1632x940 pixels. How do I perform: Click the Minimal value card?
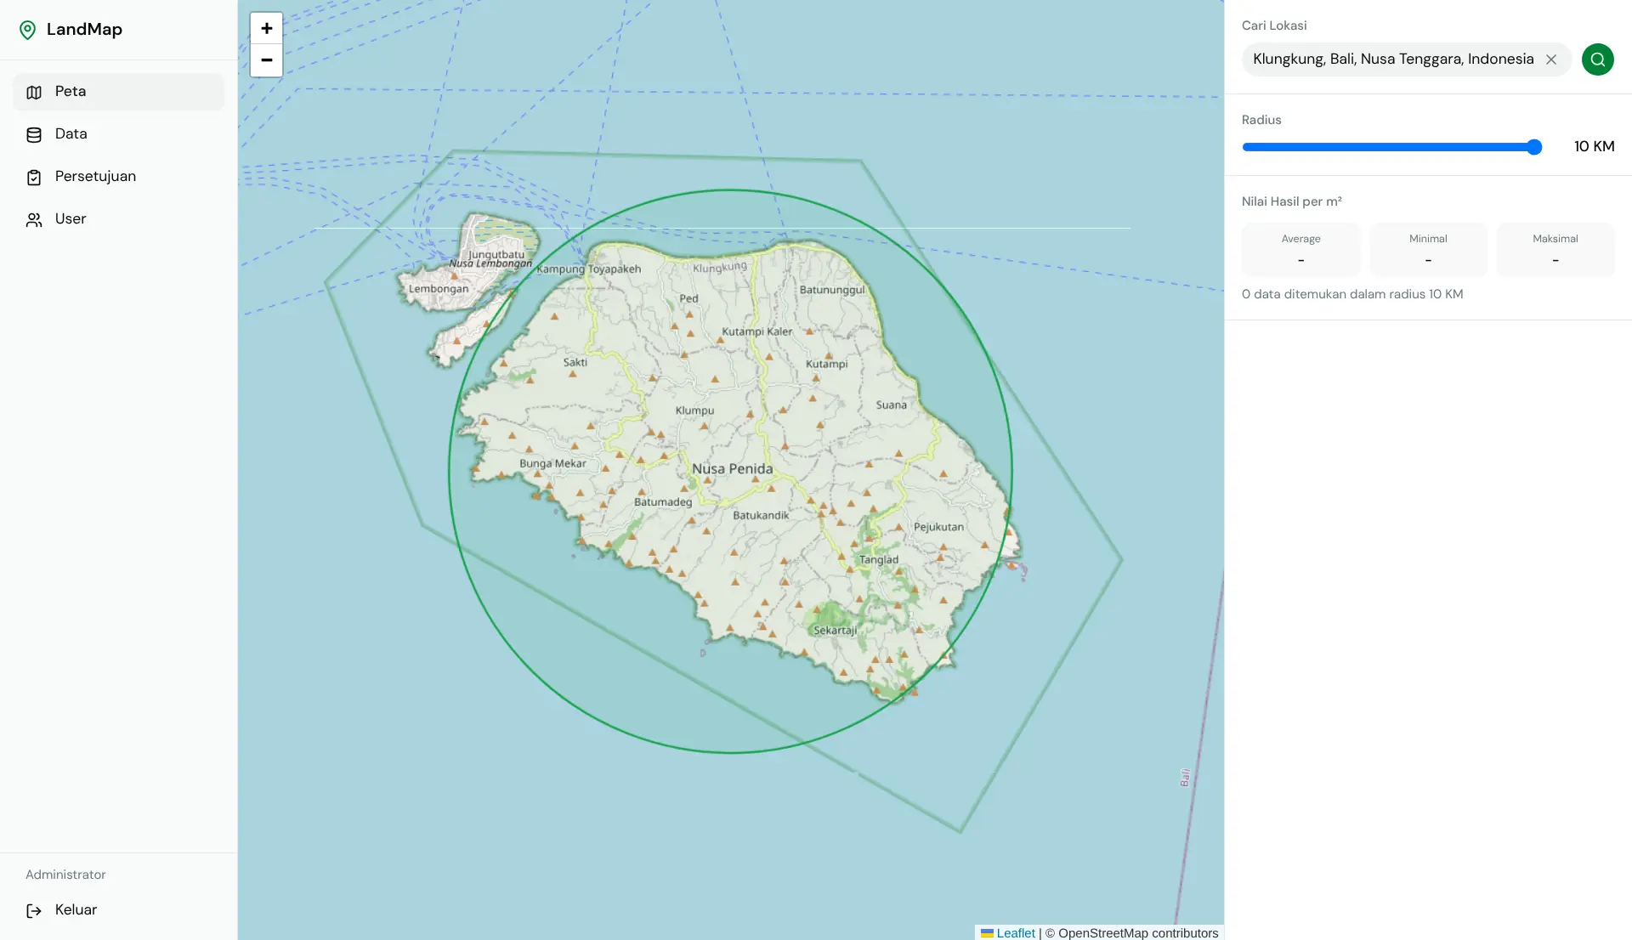[x=1428, y=250]
